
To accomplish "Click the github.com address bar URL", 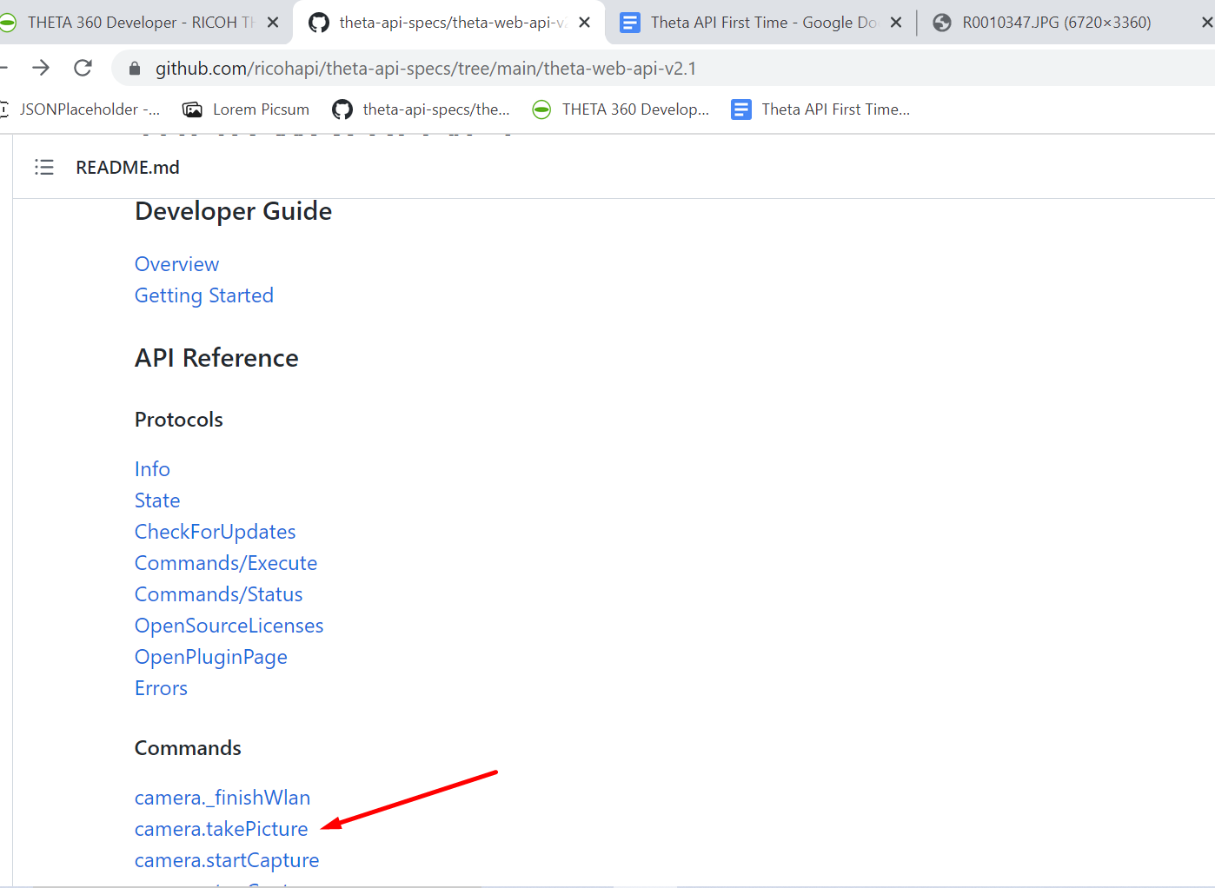I will (x=426, y=69).
